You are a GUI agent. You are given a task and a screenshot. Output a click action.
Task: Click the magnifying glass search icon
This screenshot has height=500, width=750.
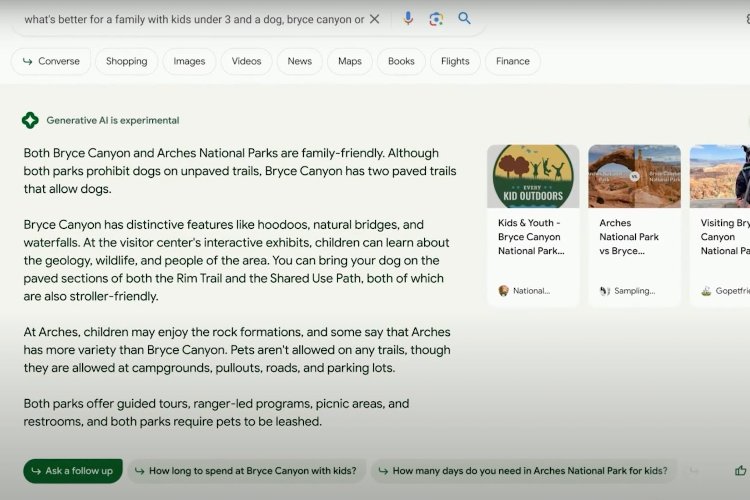click(465, 18)
